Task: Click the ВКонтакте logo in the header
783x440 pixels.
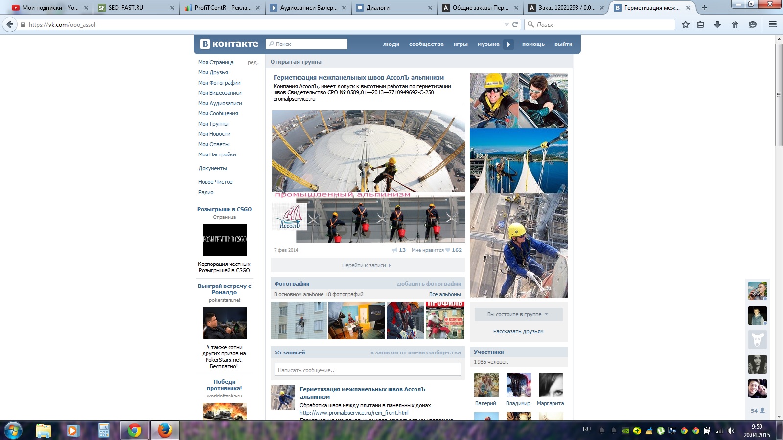Action: (229, 44)
